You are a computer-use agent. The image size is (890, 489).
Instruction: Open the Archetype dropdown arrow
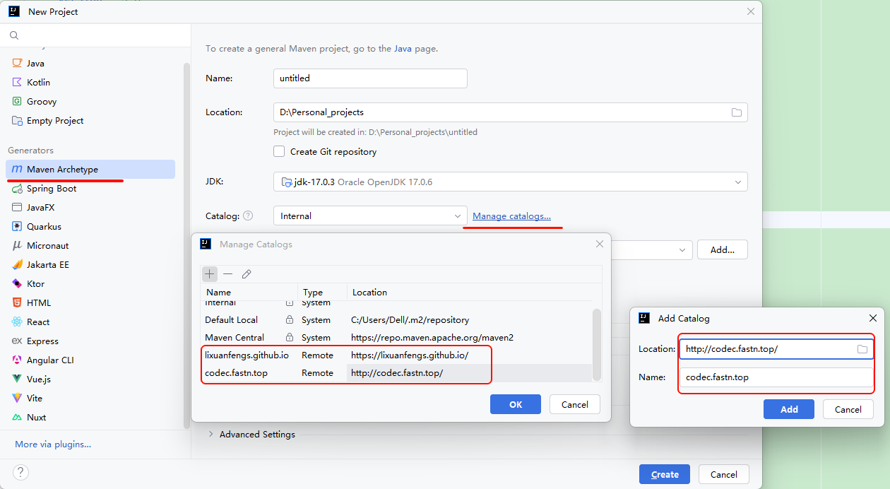click(x=682, y=249)
